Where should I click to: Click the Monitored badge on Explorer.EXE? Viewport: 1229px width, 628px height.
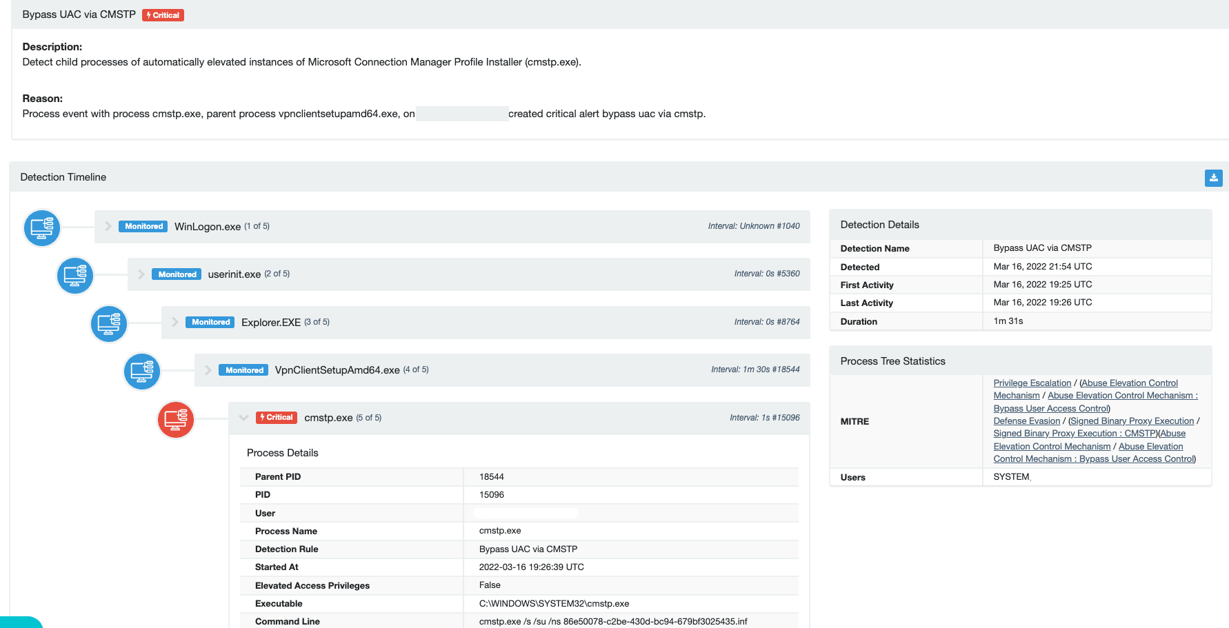click(210, 322)
